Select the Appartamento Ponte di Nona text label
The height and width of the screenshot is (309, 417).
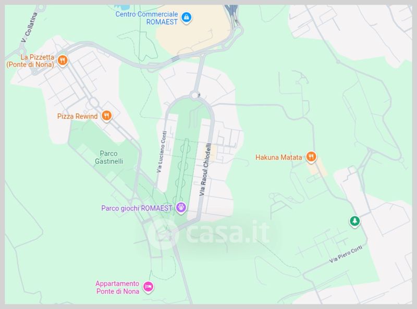coord(117,287)
